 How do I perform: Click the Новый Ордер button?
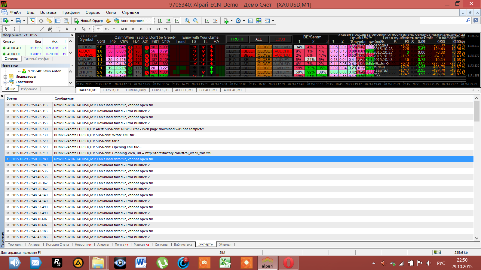pyautogui.click(x=89, y=21)
